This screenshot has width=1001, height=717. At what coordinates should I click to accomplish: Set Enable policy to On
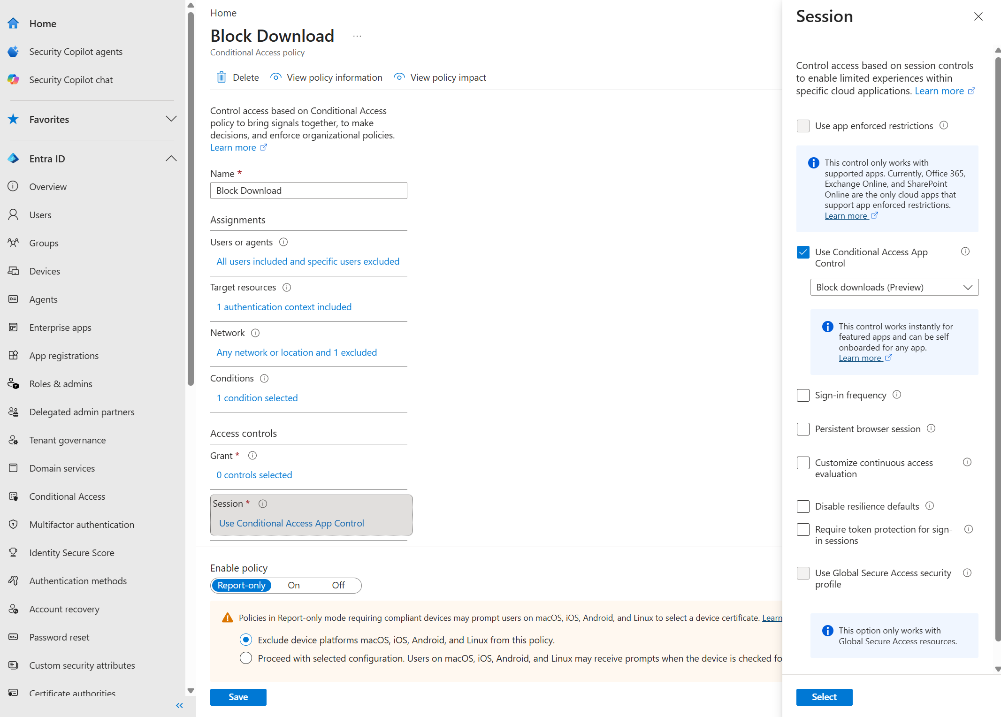(x=294, y=586)
